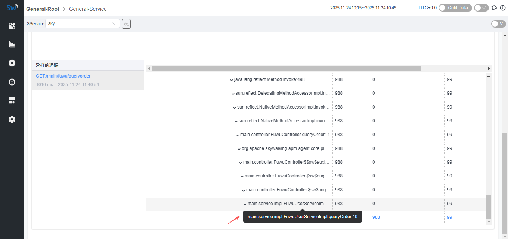Open the time range picker

click(363, 8)
